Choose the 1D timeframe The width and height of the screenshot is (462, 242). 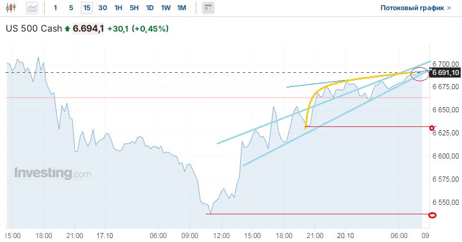[x=149, y=8]
